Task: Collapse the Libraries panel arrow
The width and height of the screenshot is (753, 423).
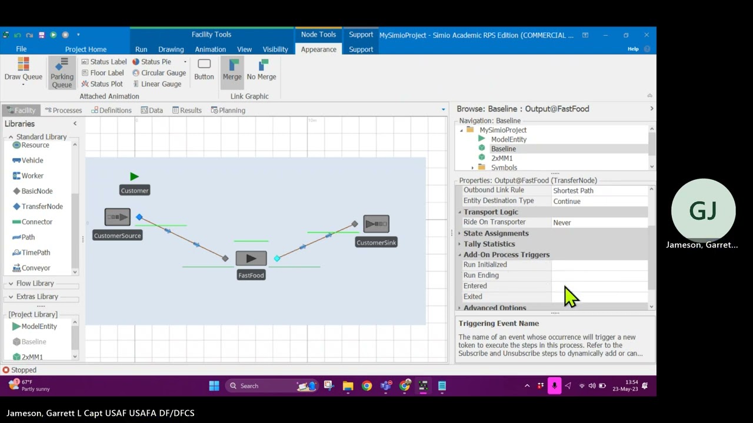Action: (x=75, y=123)
